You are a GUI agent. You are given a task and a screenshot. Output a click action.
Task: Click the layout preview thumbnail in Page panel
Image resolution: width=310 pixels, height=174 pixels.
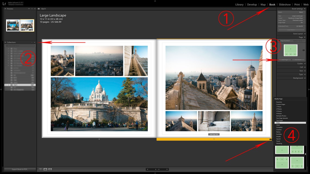point(290,50)
